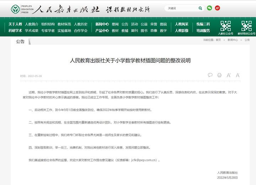This screenshot has height=185, width=256.
Task: Click 首页 in the breadcrumb
Action: click(x=218, y=40)
